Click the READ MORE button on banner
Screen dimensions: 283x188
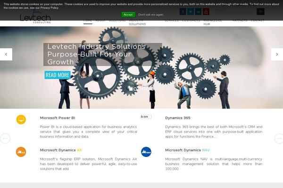[58, 75]
